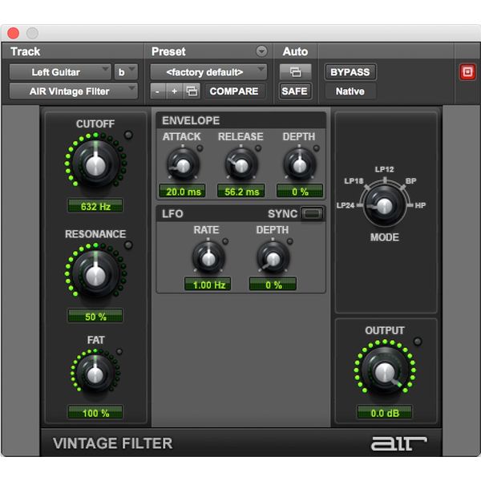Click the 1.00 Hz LFO rate field
The image size is (481, 481).
(x=208, y=285)
